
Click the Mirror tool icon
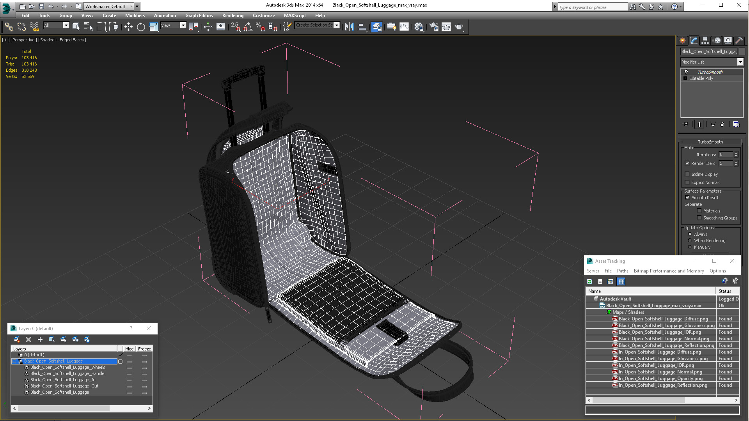click(350, 27)
